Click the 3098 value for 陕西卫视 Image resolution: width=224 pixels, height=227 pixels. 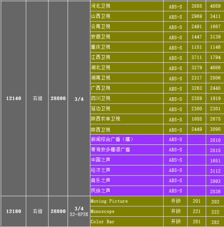click(x=215, y=129)
